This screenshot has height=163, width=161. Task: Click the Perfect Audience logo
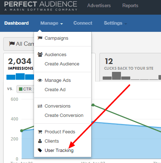point(41,6)
